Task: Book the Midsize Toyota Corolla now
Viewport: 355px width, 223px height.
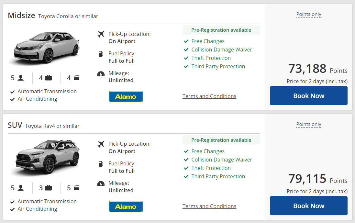Action: coord(308,96)
